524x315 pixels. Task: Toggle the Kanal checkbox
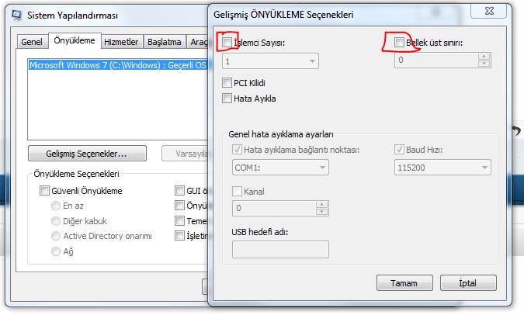(238, 191)
